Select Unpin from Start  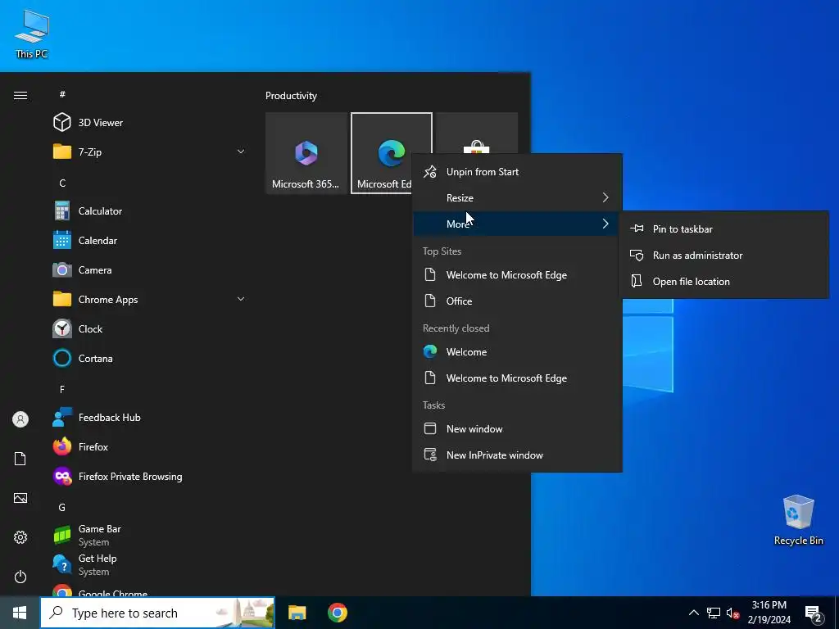coord(518,172)
